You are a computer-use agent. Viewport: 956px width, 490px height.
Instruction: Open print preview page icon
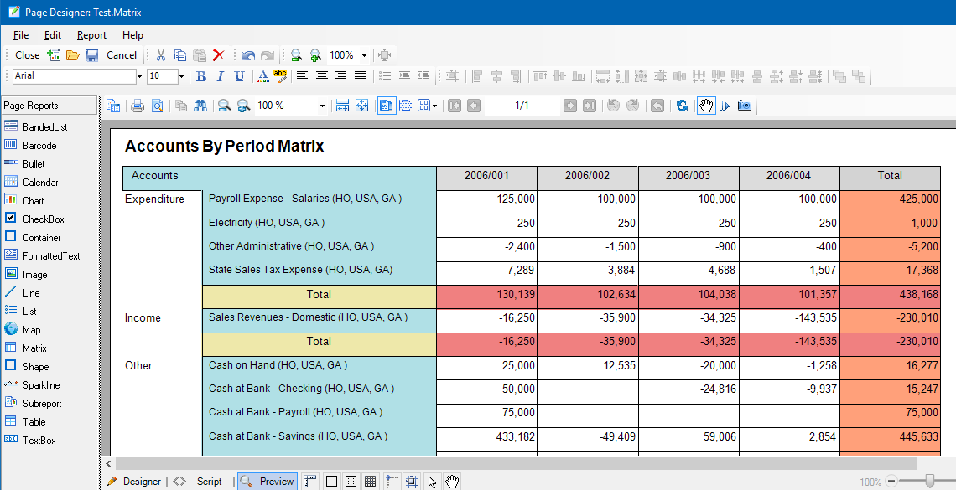158,106
